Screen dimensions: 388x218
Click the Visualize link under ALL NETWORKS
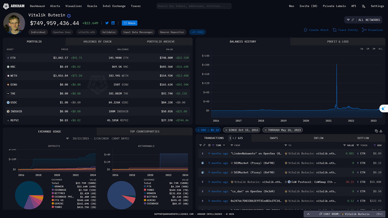pos(372,30)
